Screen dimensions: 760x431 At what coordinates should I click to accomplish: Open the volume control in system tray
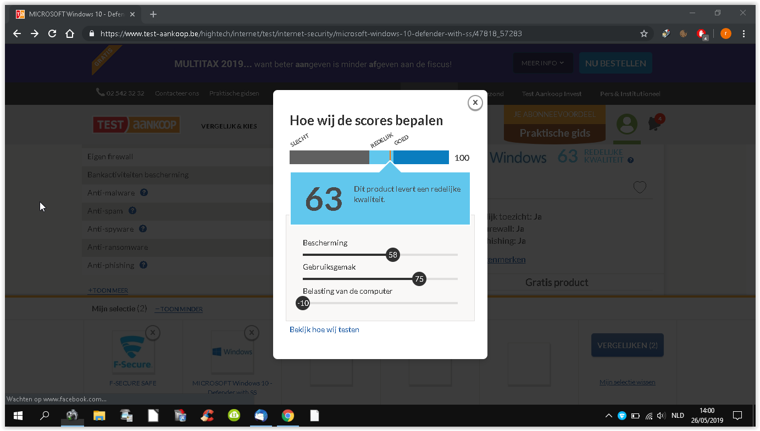coord(661,416)
